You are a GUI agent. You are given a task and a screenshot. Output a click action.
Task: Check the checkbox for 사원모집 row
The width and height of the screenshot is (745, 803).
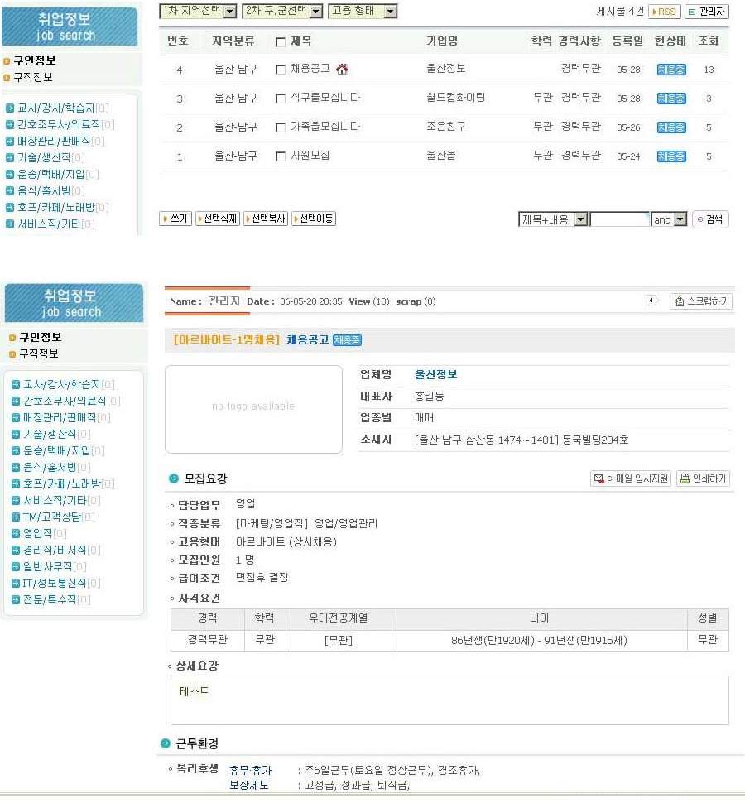280,156
